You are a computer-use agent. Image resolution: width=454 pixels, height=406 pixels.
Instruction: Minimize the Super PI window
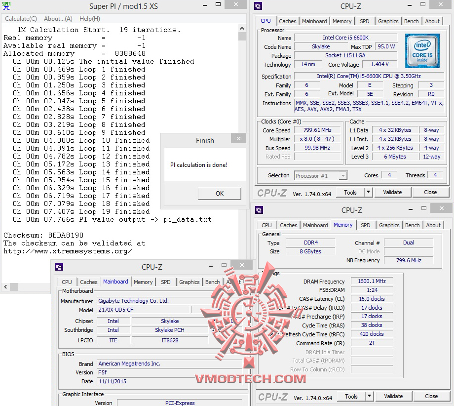(205, 5)
